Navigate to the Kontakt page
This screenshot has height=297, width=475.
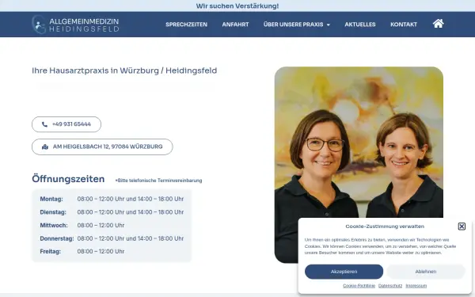(x=404, y=25)
